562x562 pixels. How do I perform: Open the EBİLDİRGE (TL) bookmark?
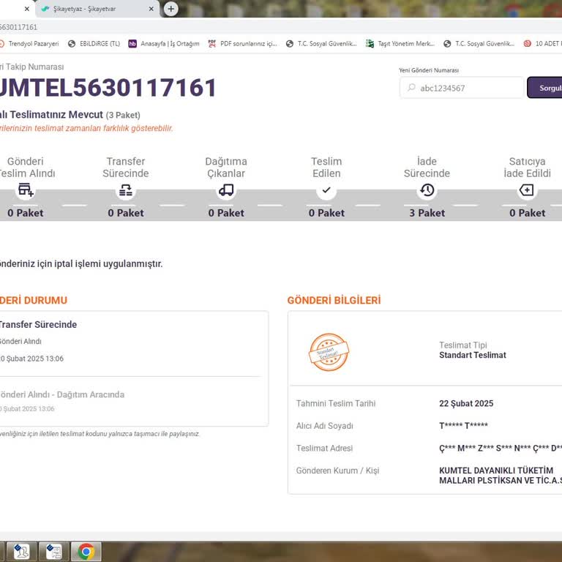(94, 43)
